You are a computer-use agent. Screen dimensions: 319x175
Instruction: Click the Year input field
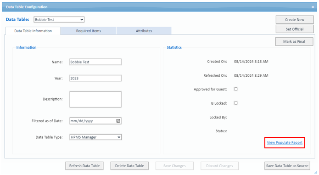tap(95, 78)
